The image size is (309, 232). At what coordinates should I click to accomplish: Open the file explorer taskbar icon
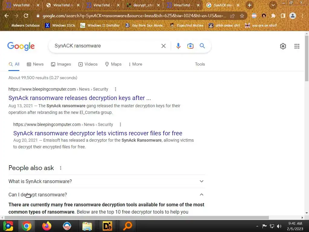(x=87, y=226)
